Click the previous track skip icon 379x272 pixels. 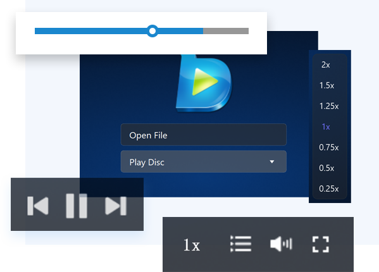38,206
